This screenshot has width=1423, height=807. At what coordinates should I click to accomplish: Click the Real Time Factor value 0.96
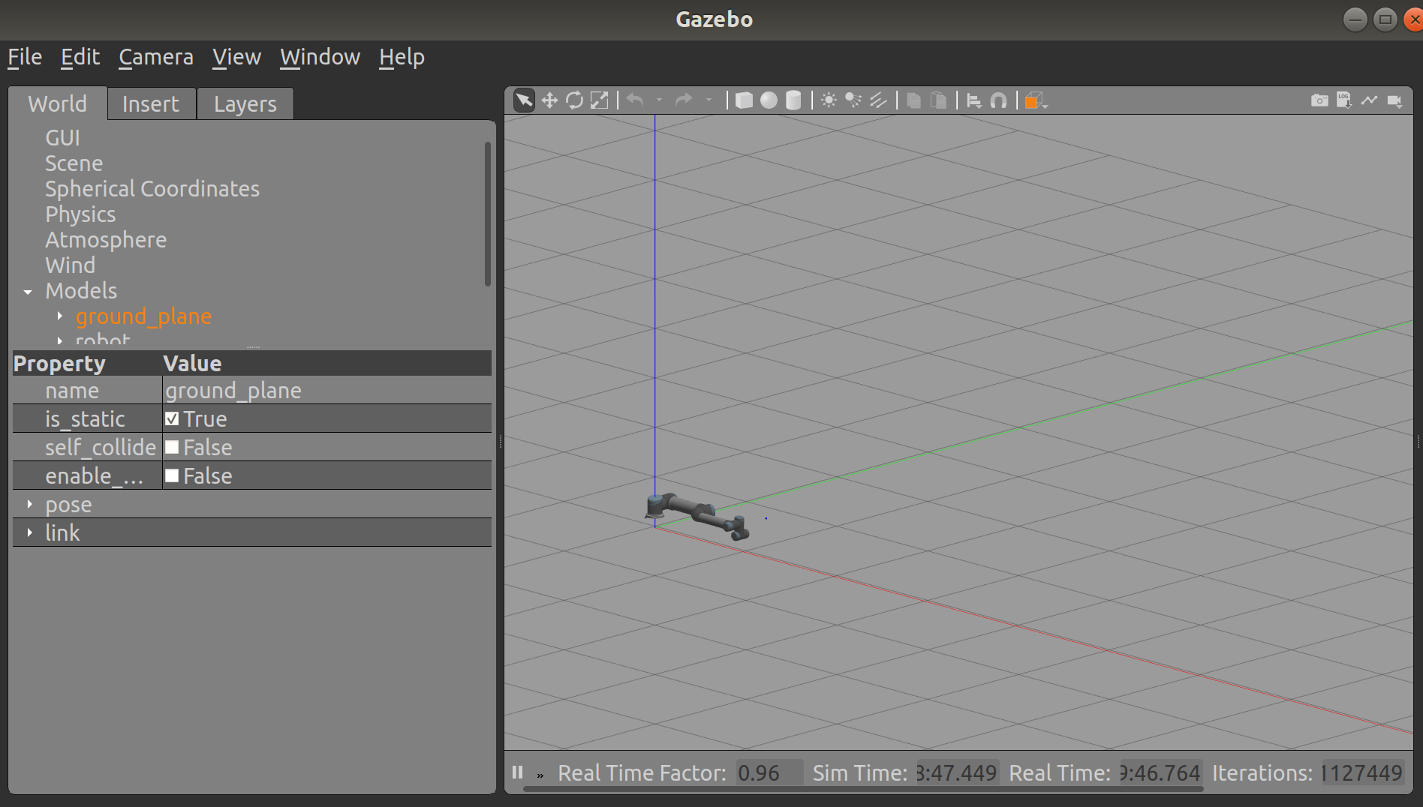tap(769, 772)
